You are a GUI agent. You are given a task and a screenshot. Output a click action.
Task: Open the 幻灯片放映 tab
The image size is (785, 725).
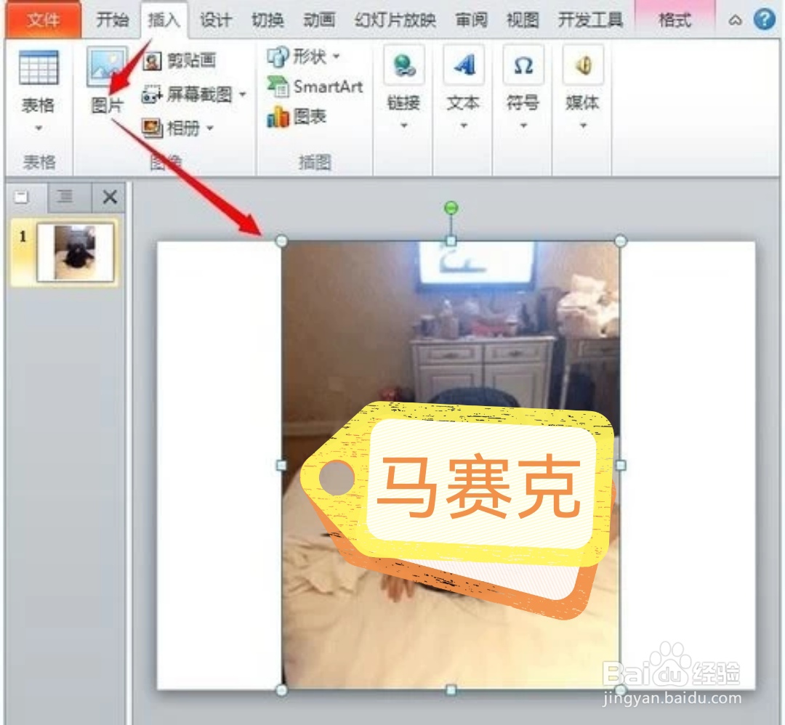[x=395, y=20]
